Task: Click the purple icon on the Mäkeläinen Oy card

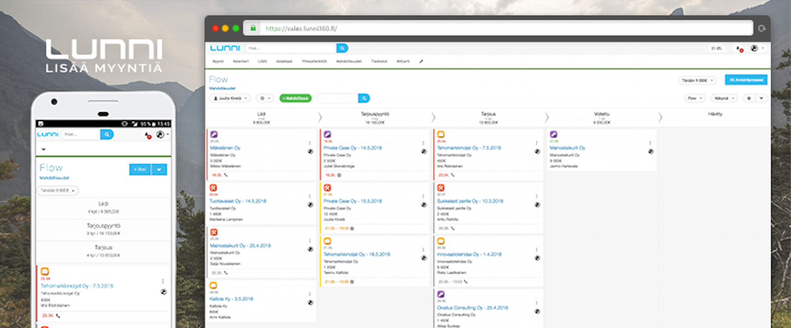Action: click(214, 134)
